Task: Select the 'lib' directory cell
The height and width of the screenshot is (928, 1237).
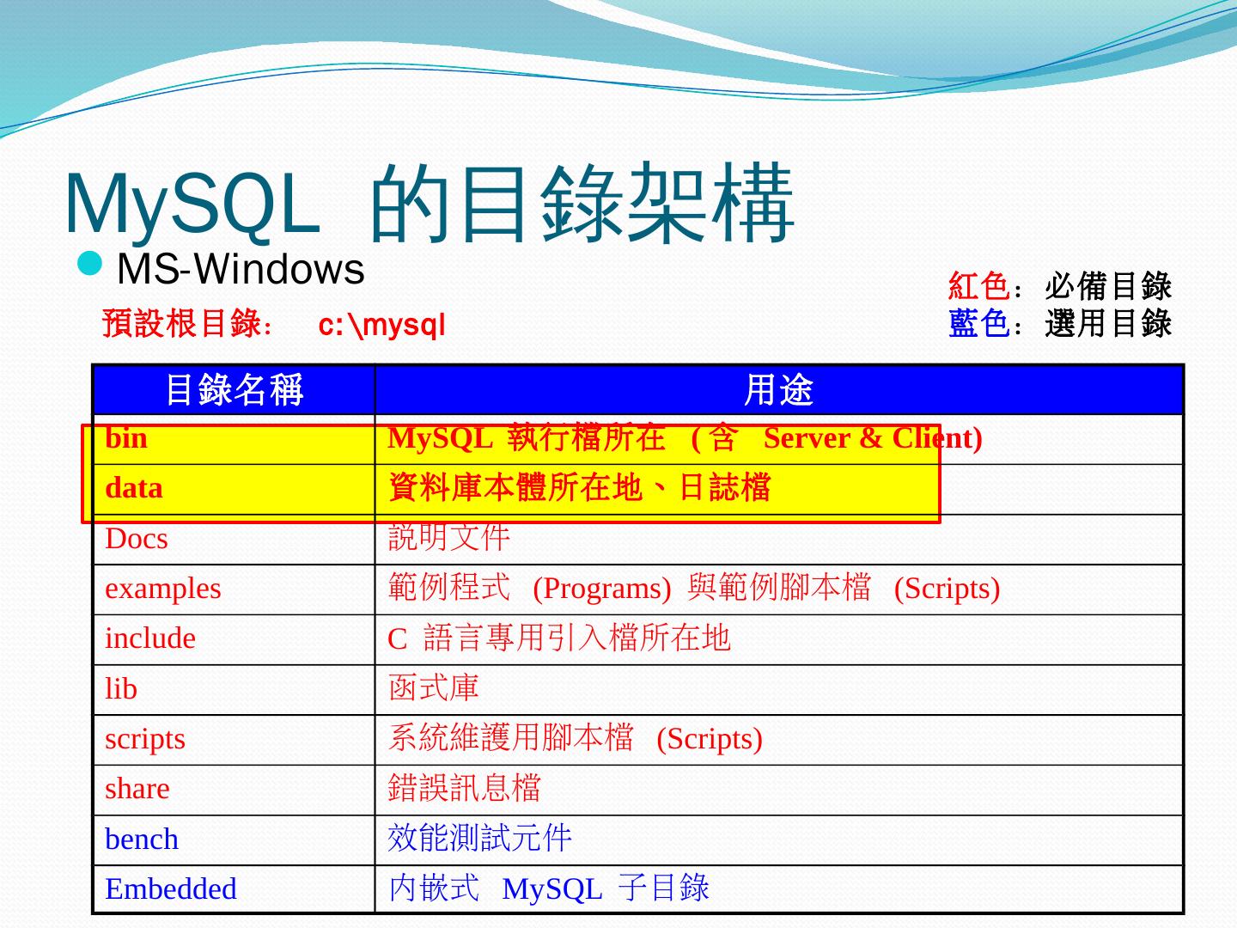Action: click(x=234, y=690)
